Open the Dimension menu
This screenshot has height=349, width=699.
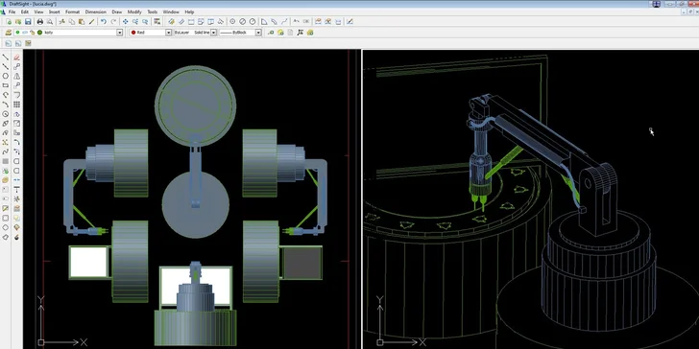95,12
